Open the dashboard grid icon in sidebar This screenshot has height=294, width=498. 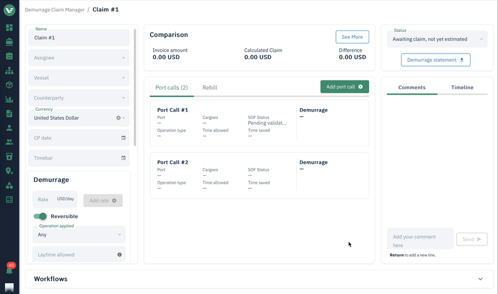click(x=9, y=27)
